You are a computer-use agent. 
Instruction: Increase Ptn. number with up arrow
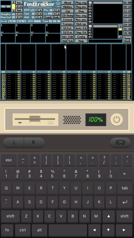(x=55, y=10)
